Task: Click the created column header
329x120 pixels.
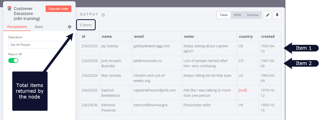Action: pyautogui.click(x=268, y=36)
